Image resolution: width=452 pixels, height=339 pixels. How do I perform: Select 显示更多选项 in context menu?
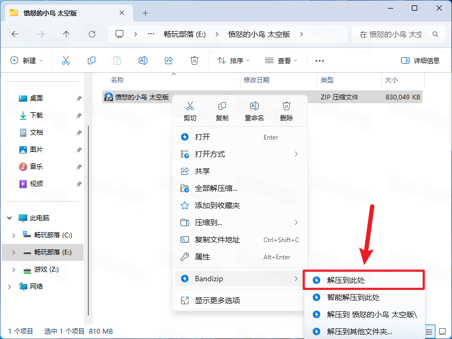point(240,301)
